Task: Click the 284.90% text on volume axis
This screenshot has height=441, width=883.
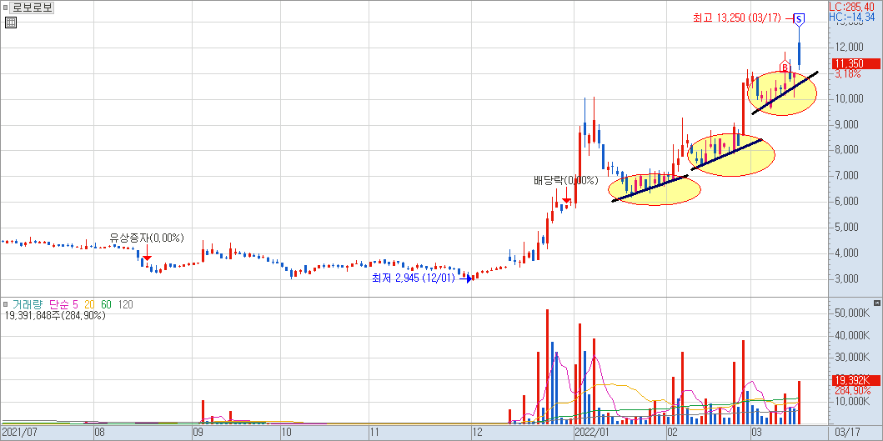Action: point(851,390)
